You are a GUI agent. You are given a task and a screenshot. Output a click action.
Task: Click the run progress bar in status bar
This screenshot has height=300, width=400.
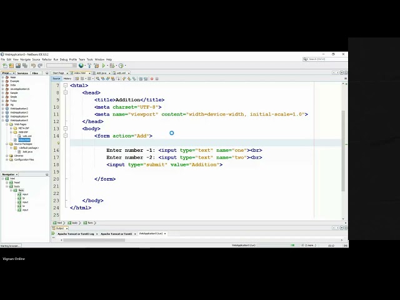click(x=279, y=245)
